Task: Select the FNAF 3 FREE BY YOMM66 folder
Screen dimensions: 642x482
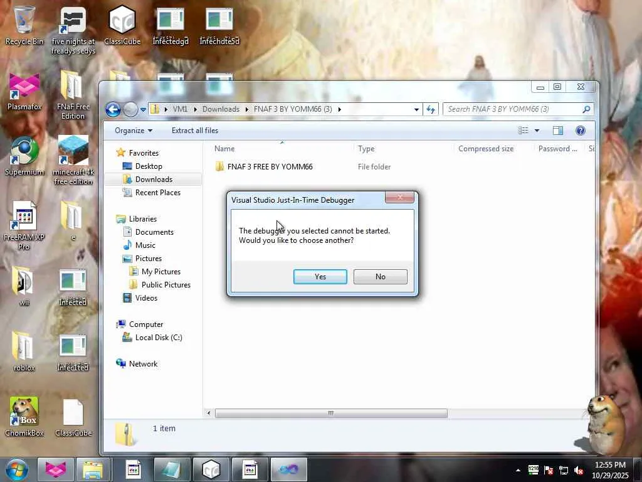Action: click(x=270, y=167)
